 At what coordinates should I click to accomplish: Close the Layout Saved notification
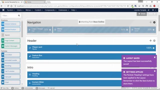[x=155, y=57]
